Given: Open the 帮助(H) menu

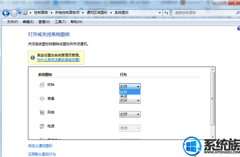Looking at the screenshot, I should pyautogui.click(x=76, y=22).
